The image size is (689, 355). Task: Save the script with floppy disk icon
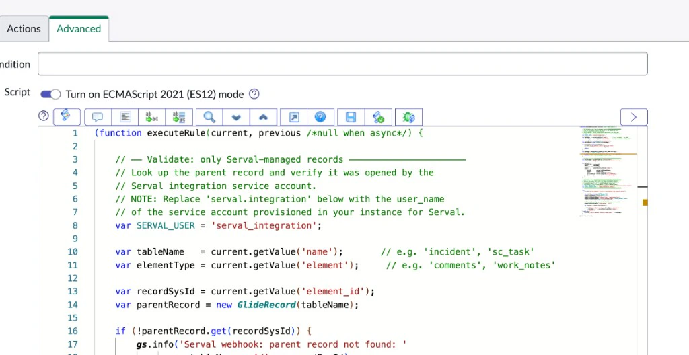pos(351,117)
